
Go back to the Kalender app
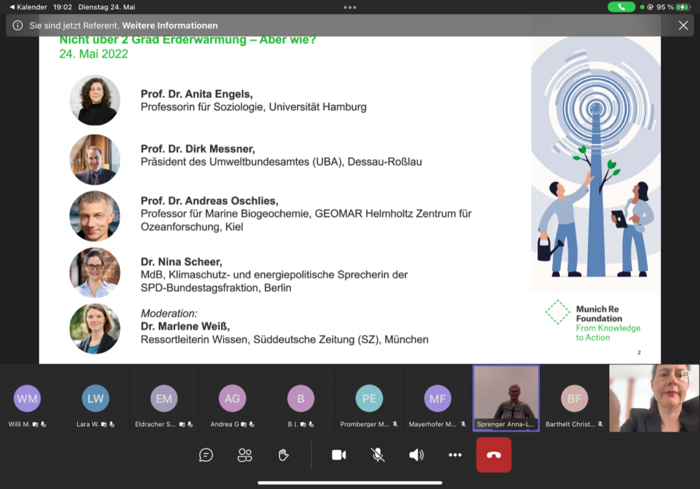[x=27, y=7]
